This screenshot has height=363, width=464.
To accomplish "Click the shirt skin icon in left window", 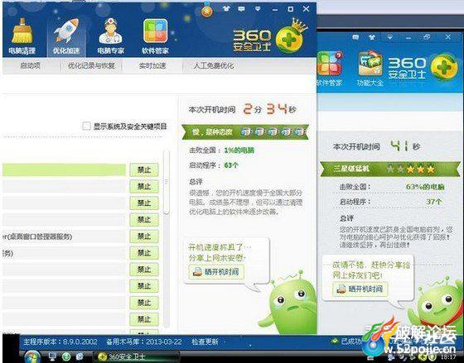I will pyautogui.click(x=226, y=8).
